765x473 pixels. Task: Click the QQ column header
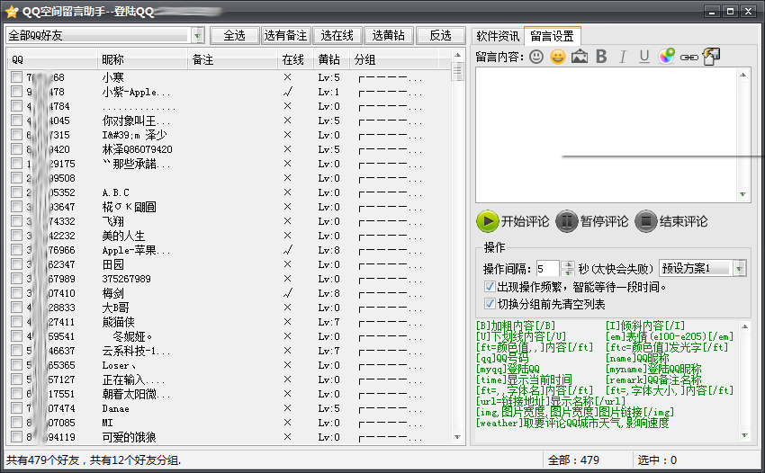52,59
